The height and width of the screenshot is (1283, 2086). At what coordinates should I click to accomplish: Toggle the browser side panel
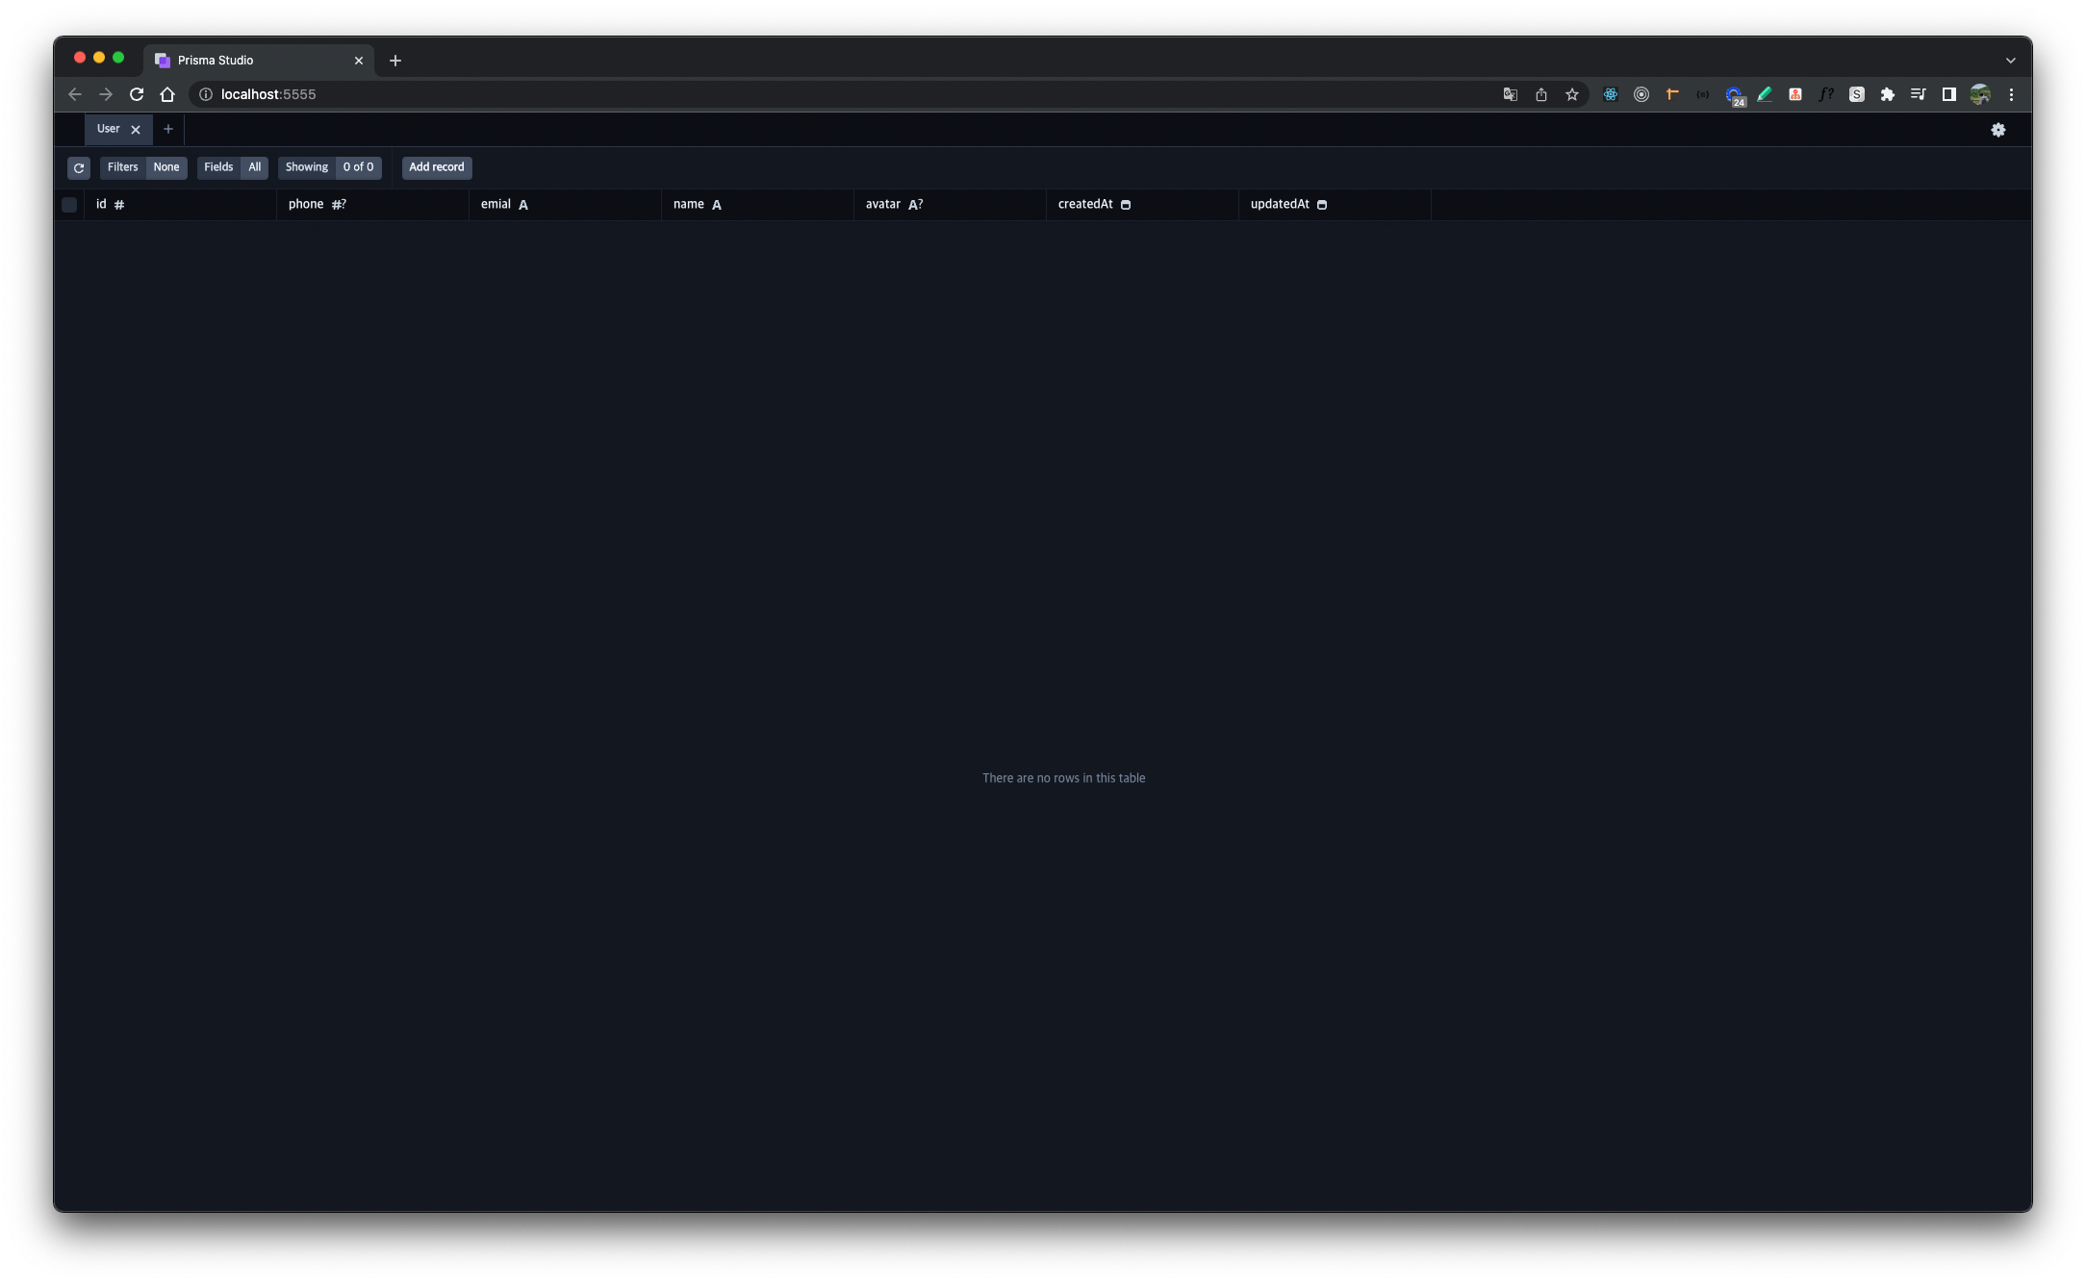[1948, 94]
